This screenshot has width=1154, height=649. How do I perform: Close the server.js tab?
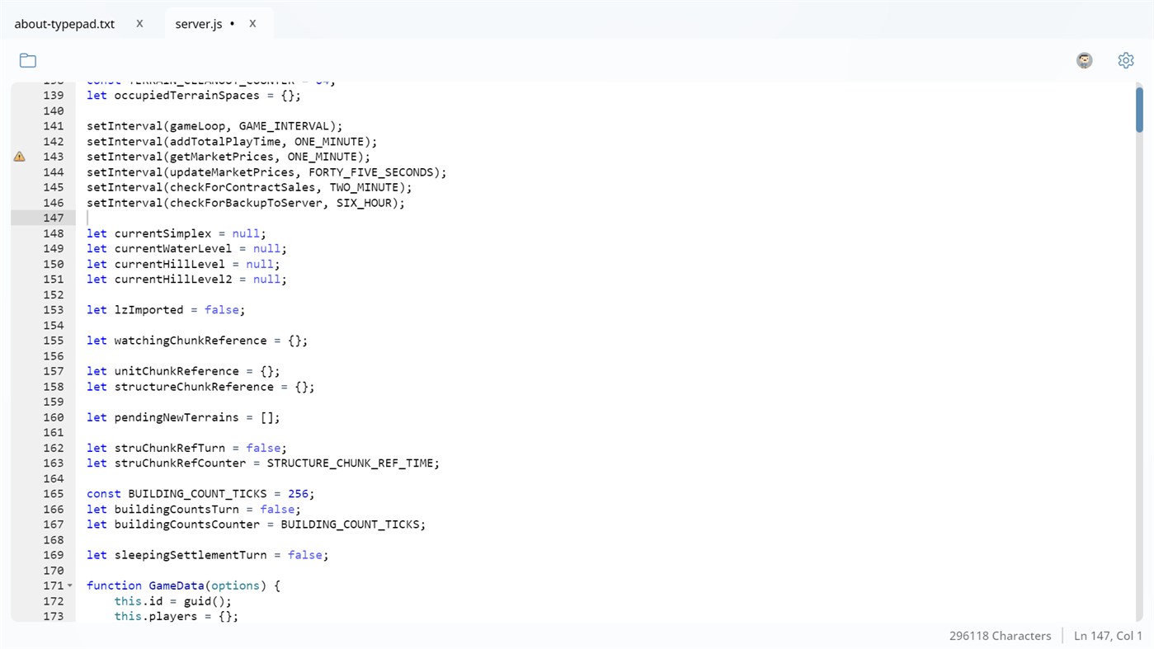(252, 23)
